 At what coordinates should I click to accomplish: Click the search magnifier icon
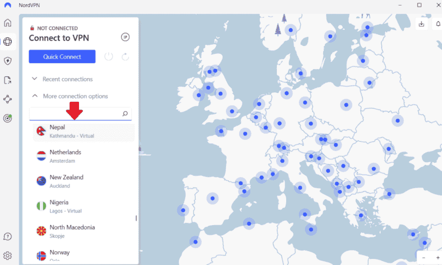coord(125,113)
